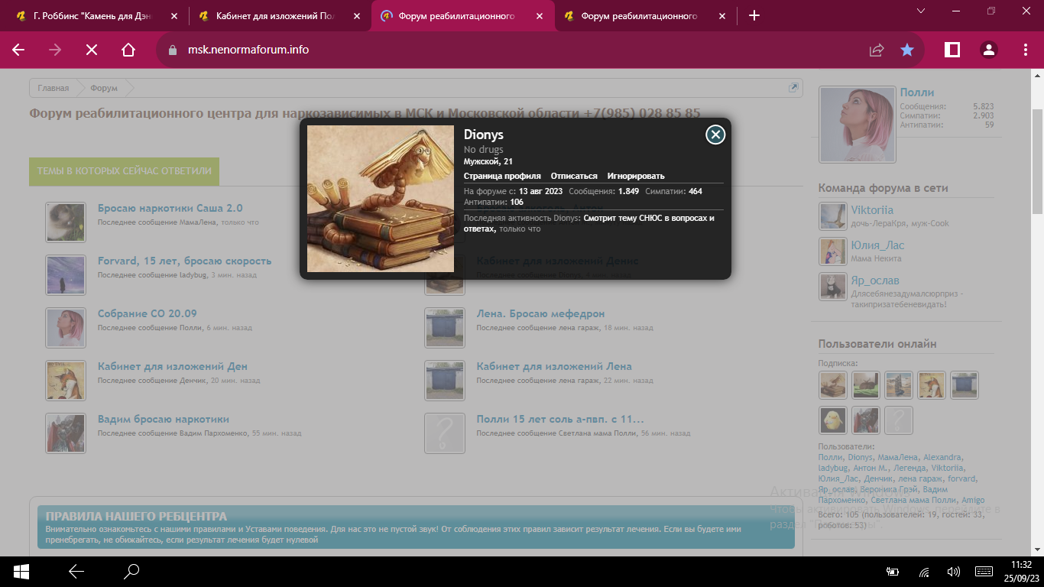Click the browser home icon
The image size is (1044, 587).
point(128,50)
